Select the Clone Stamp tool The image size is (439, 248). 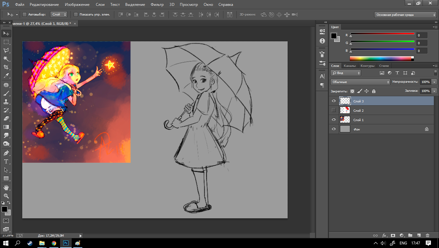[6, 102]
